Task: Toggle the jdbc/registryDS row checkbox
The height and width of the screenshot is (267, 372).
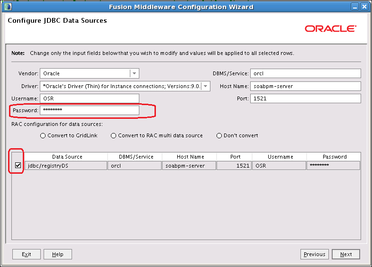Action: 18,165
